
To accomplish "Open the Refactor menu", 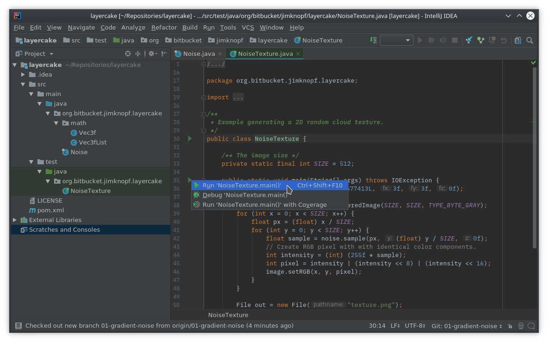I will pyautogui.click(x=164, y=27).
